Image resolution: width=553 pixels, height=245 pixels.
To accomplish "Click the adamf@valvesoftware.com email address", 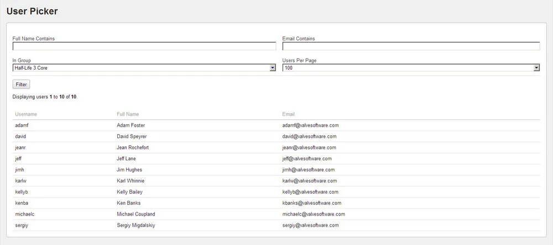I will (x=310, y=126).
